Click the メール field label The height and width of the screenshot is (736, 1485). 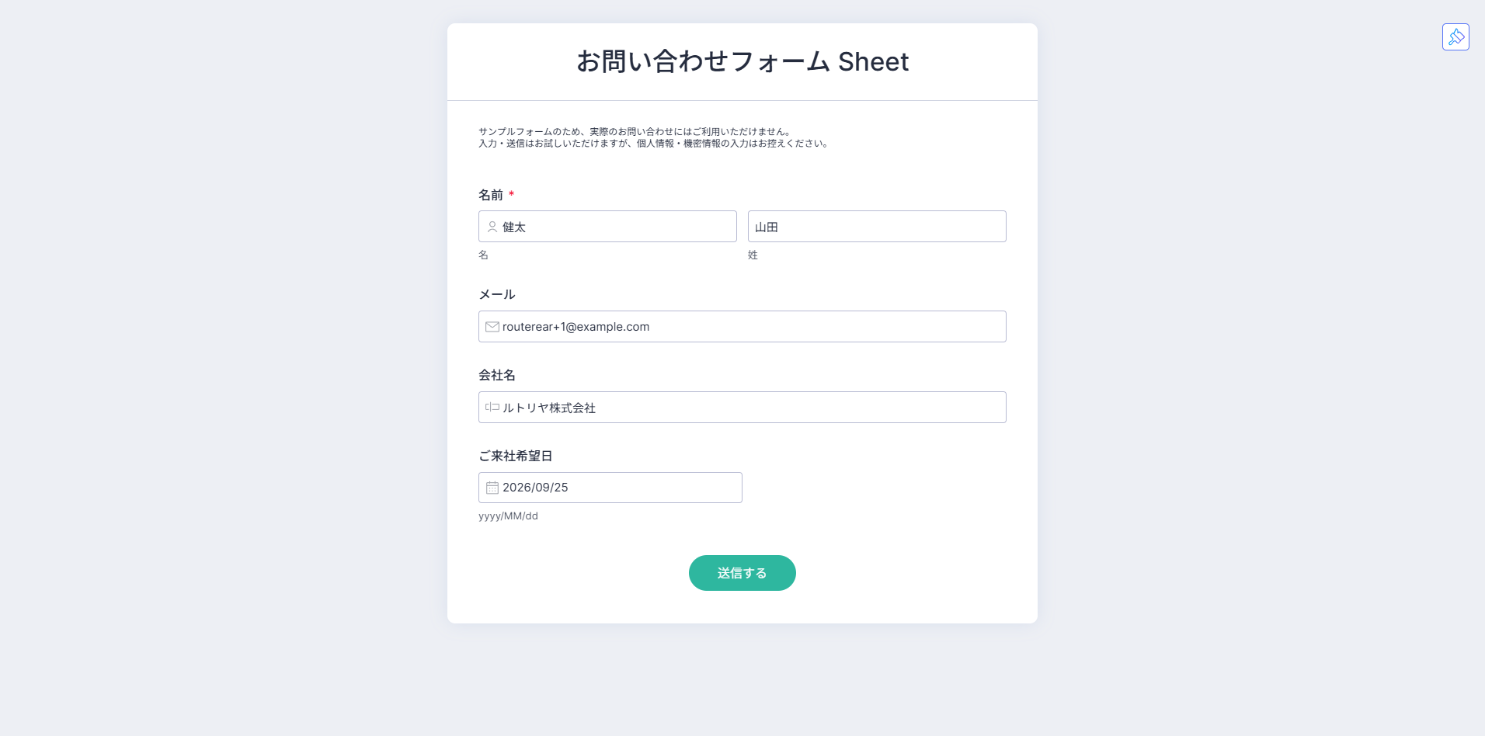pyautogui.click(x=497, y=294)
